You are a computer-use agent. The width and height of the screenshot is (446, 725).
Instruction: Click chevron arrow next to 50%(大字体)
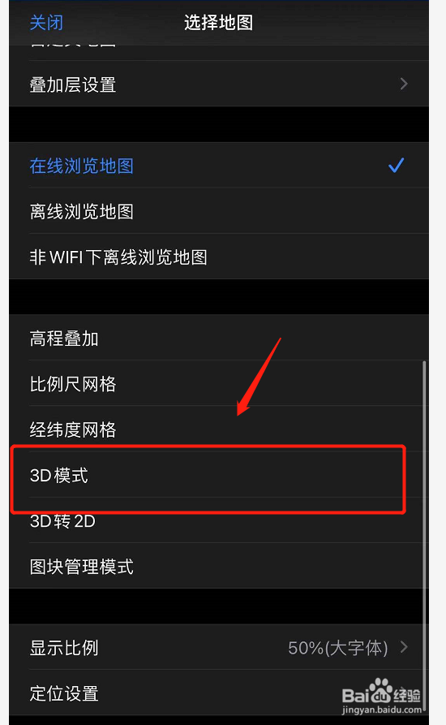404,647
